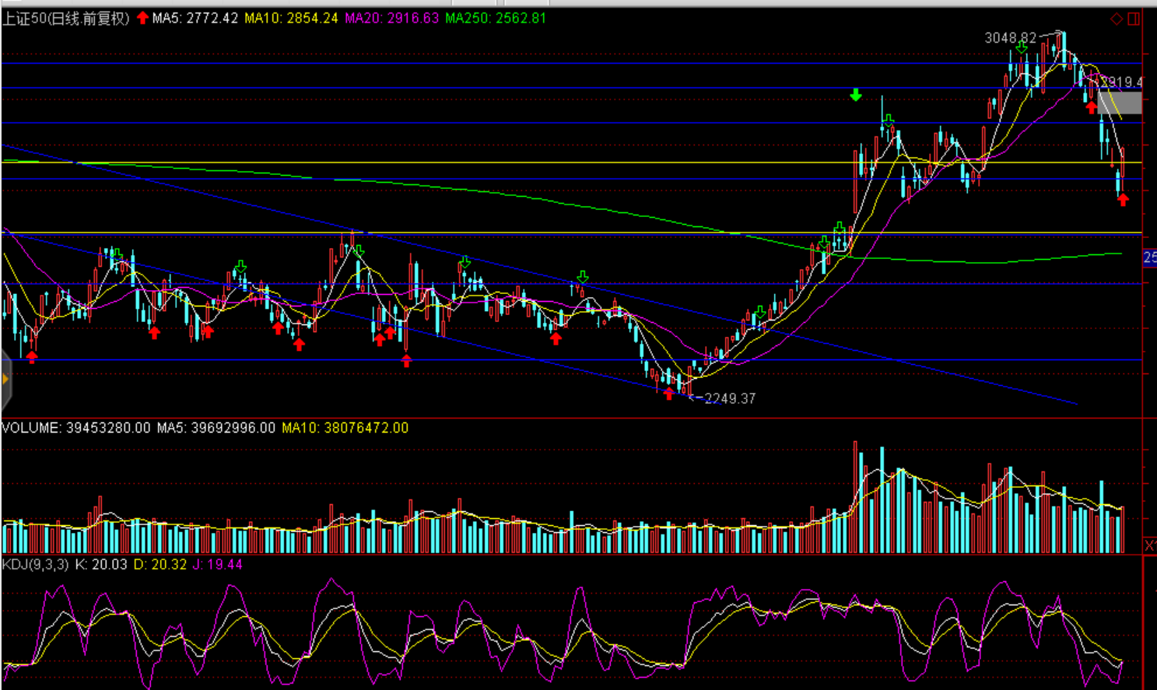Select the magenta MA20 label

tap(392, 18)
